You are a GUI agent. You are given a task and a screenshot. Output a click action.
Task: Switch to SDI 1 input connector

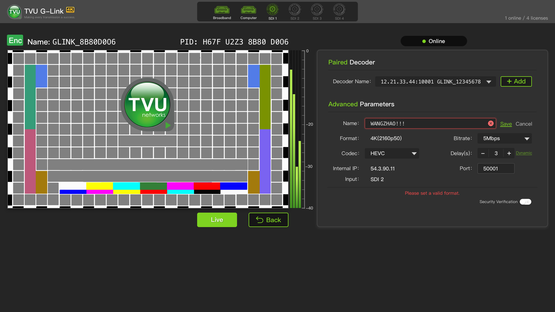(272, 10)
